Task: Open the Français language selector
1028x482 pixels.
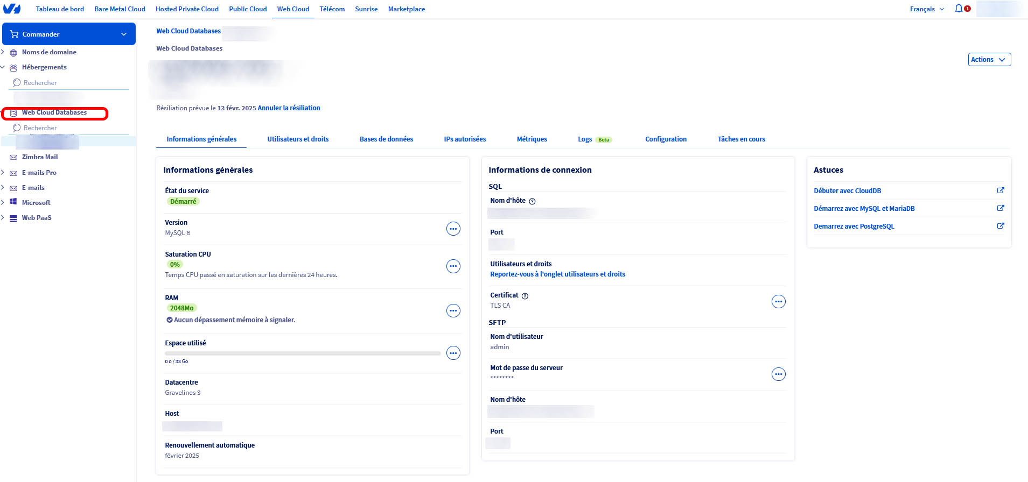Action: pyautogui.click(x=926, y=9)
